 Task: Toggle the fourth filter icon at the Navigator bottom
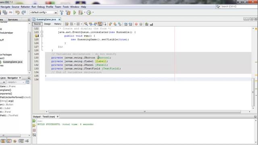[21, 141]
